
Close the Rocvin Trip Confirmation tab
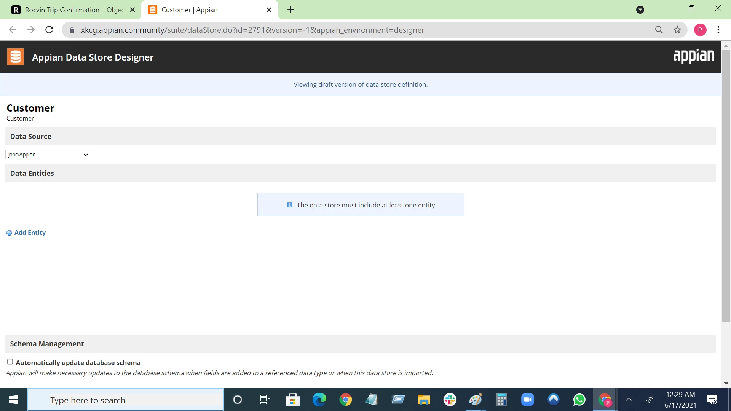pyautogui.click(x=132, y=10)
